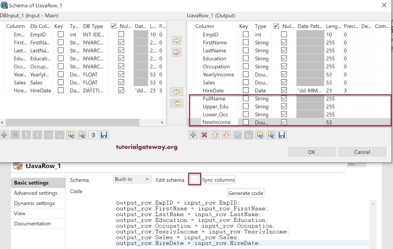Export the output schema to file
This screenshot has height=249, width=393.
[x=271, y=134]
